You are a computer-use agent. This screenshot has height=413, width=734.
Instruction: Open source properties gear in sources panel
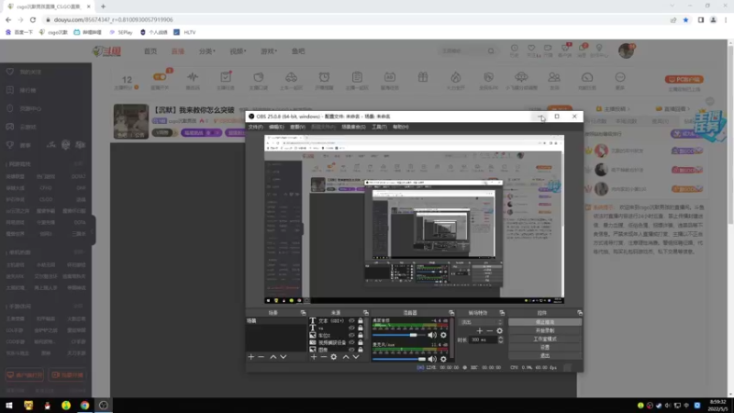click(334, 357)
